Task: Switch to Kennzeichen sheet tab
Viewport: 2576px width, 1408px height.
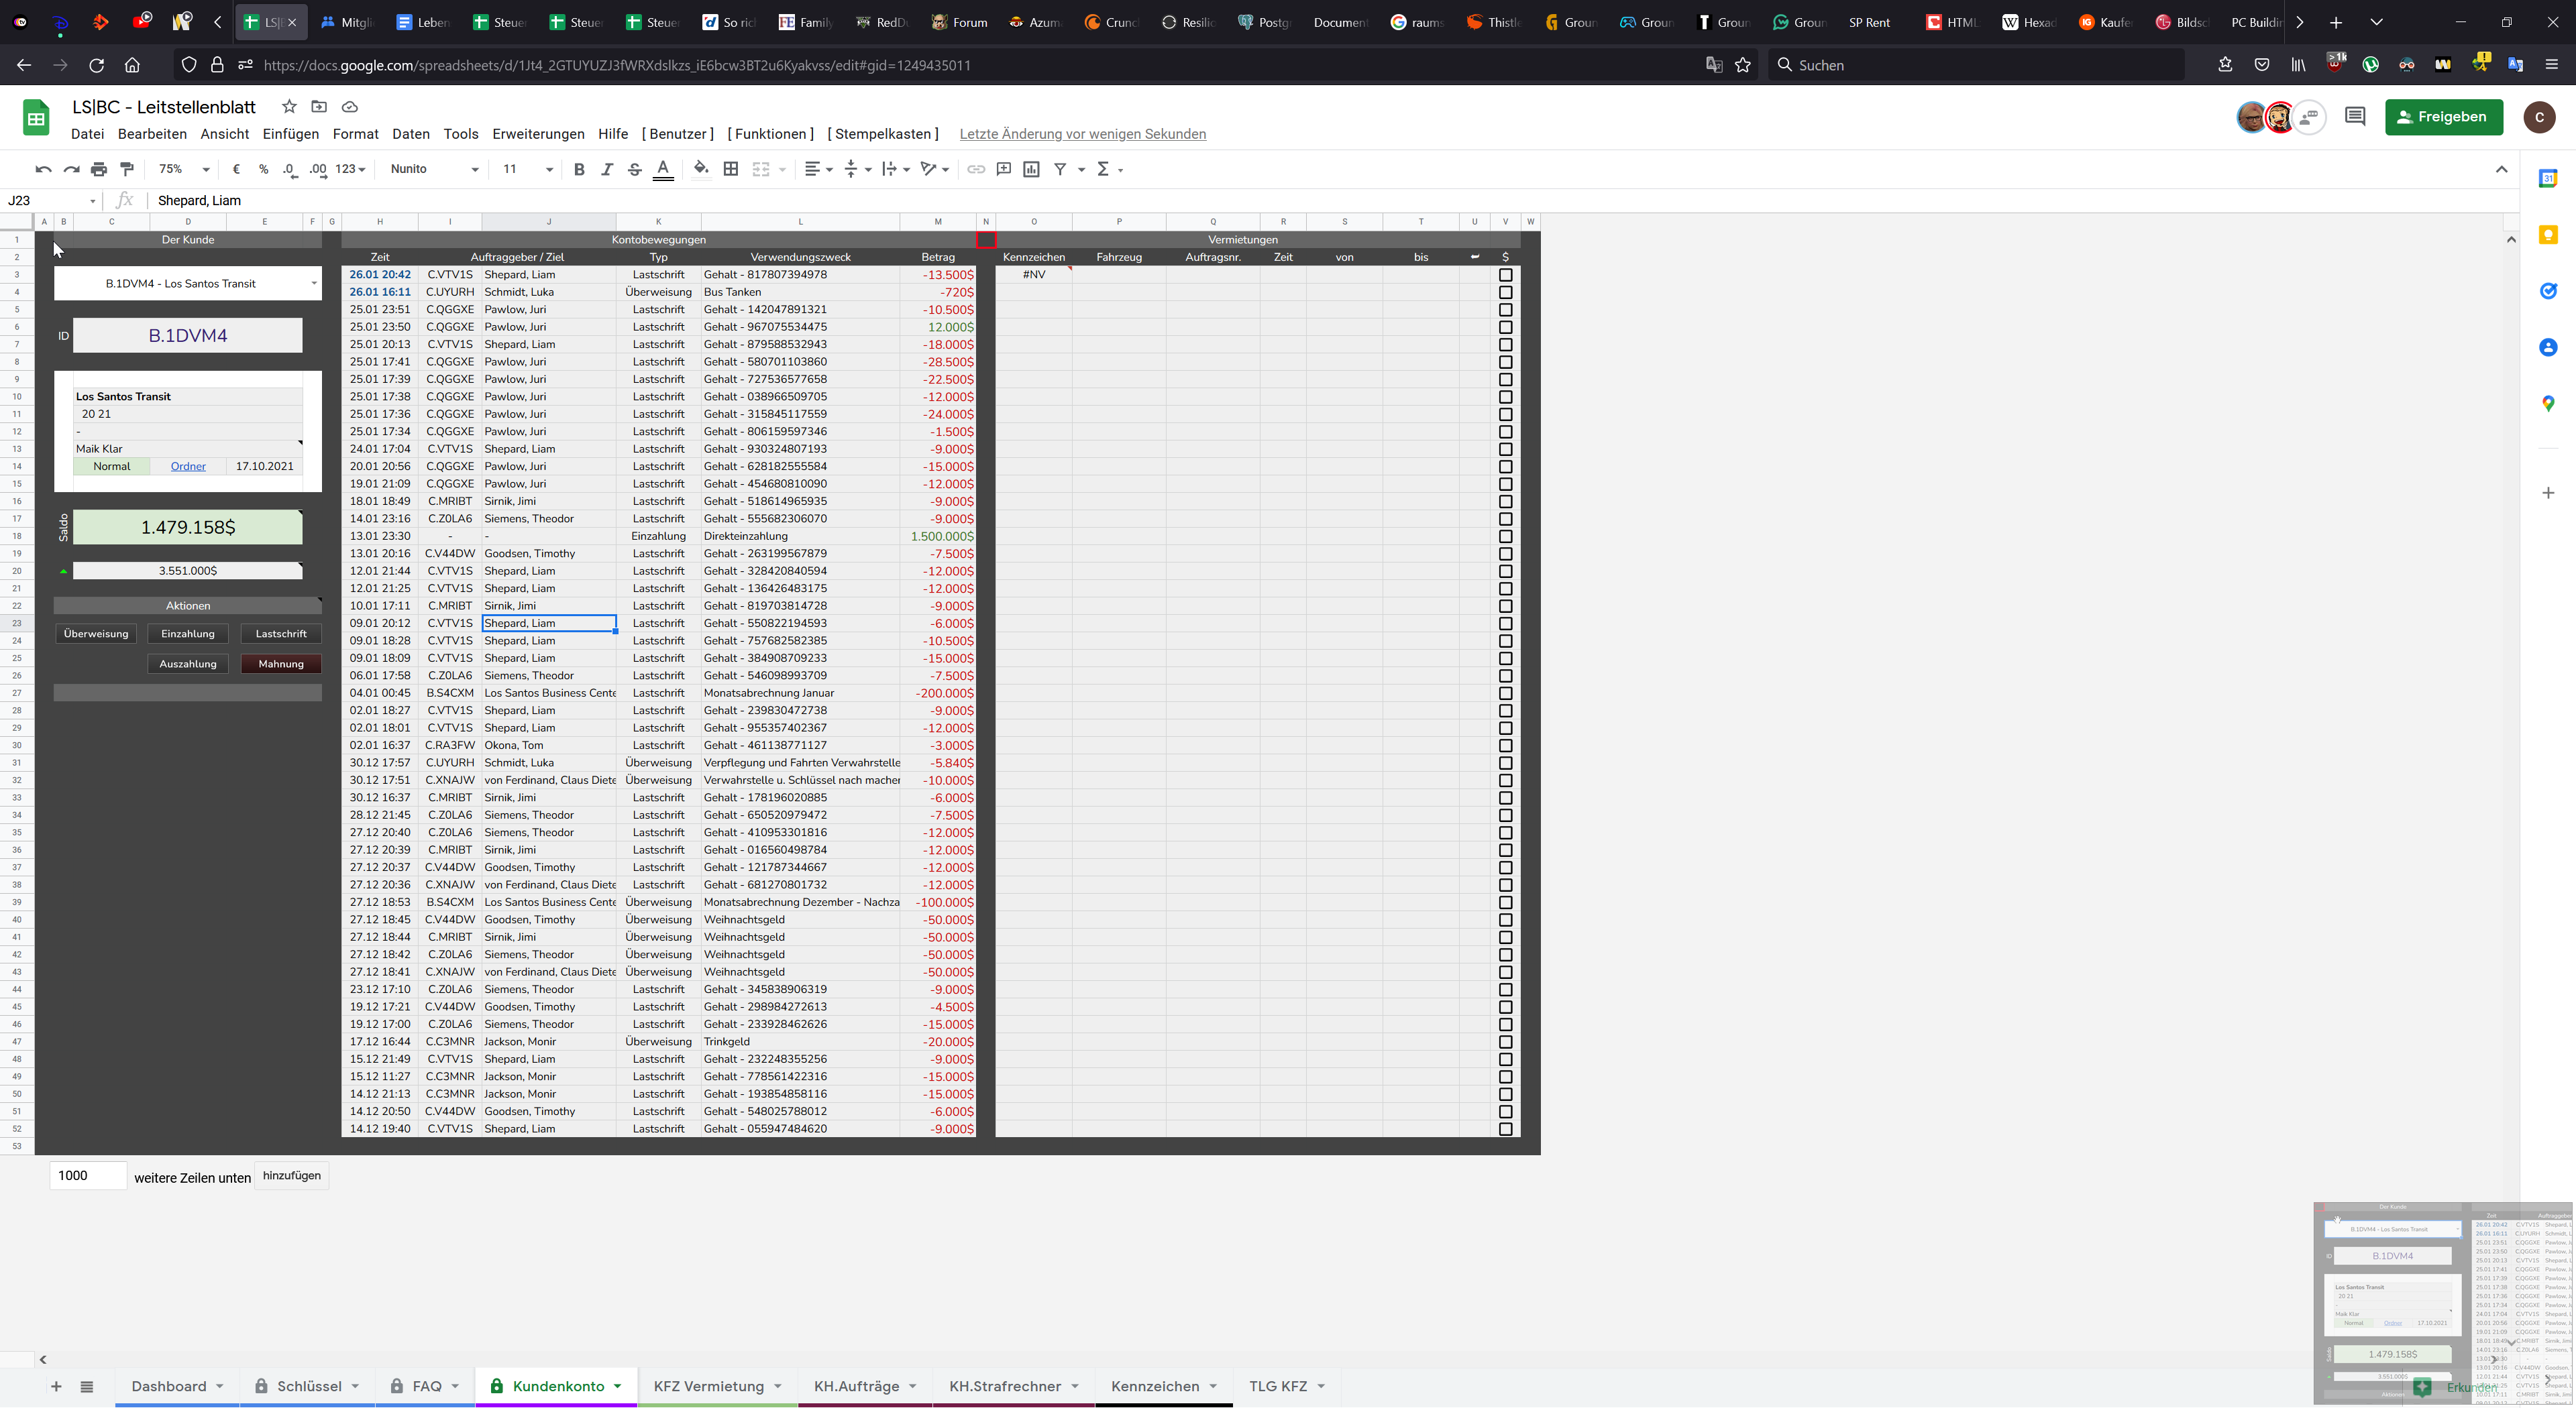Action: (1155, 1386)
